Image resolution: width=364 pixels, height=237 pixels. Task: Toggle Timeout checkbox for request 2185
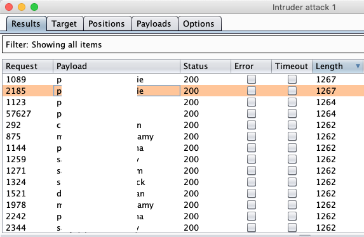point(292,91)
